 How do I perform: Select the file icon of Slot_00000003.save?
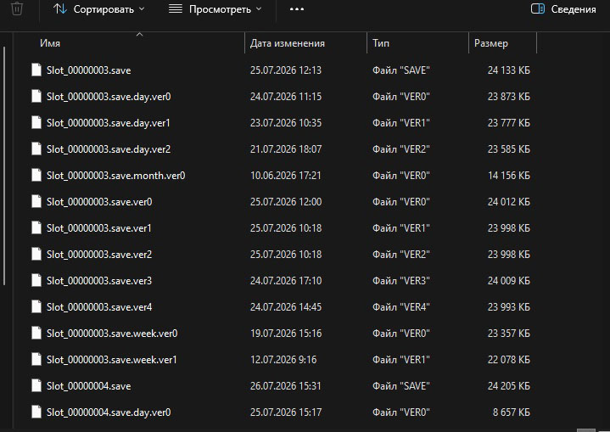[36, 70]
